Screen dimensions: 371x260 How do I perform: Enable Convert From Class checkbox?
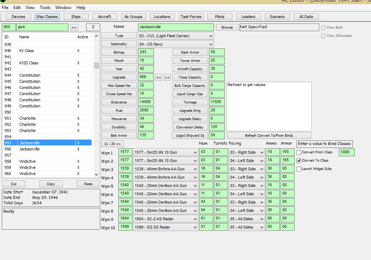pyautogui.click(x=299, y=152)
